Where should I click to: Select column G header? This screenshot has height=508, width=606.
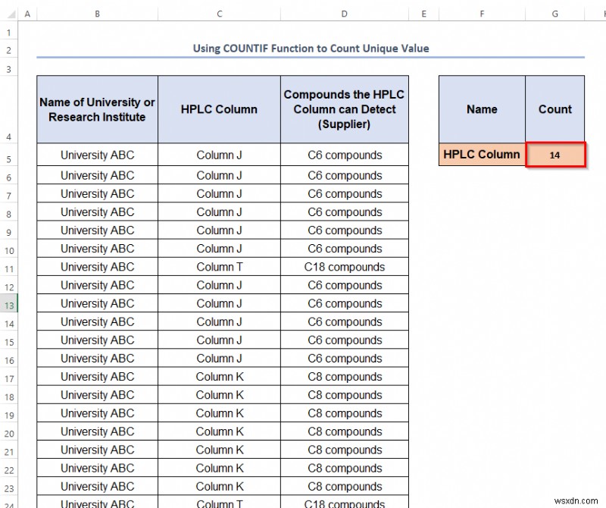click(x=555, y=13)
